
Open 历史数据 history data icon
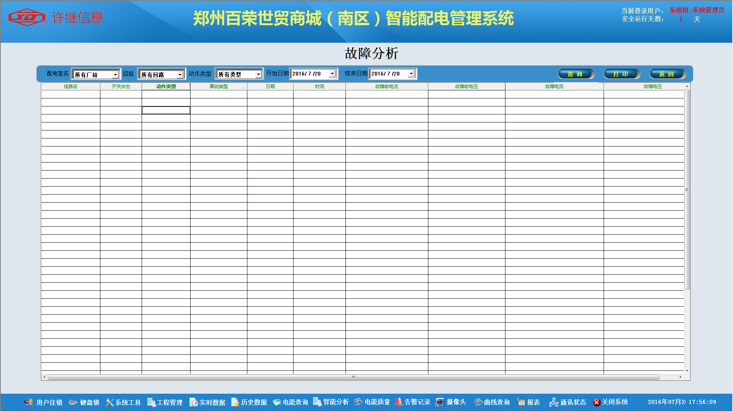click(235, 402)
